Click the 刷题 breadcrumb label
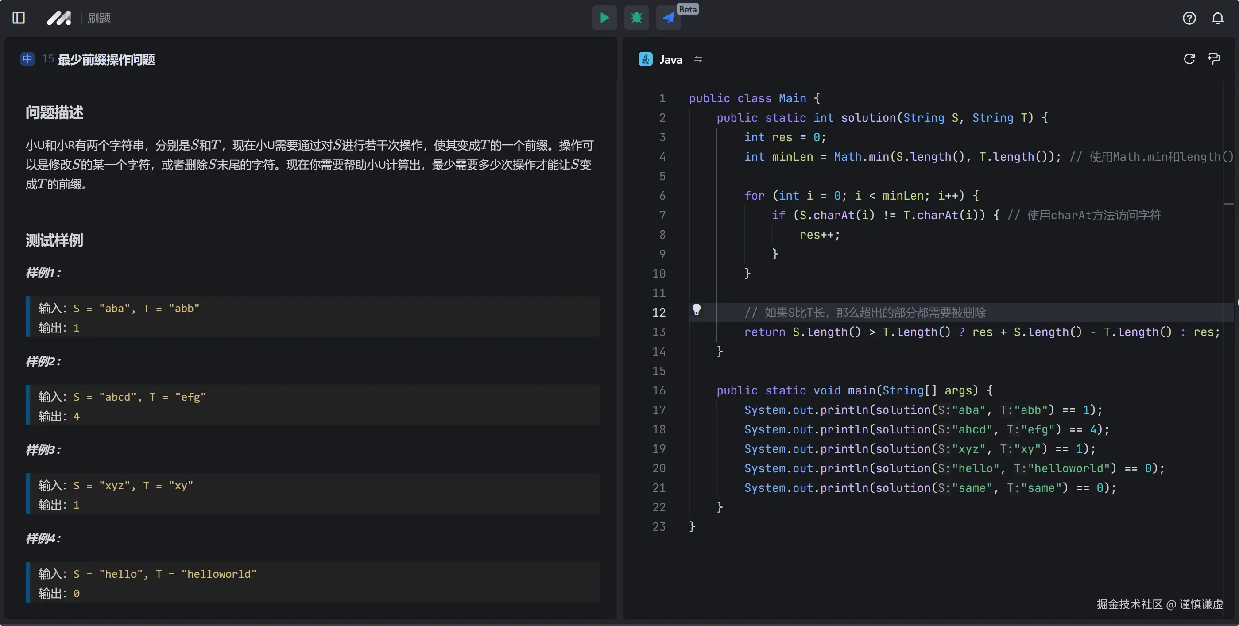Screen dimensions: 1239x626 click(99, 18)
